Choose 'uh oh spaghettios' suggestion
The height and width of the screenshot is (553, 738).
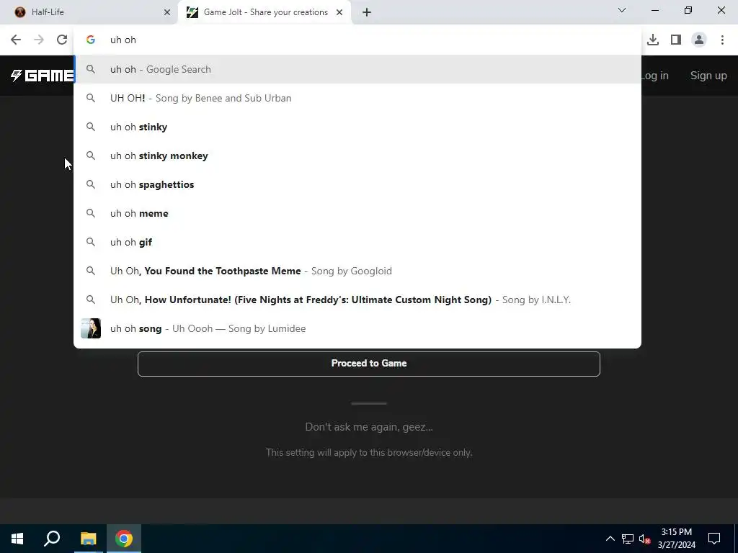[357, 184]
